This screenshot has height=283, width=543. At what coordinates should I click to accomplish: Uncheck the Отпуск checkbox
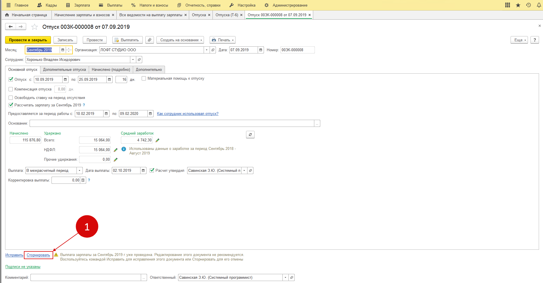(11, 79)
